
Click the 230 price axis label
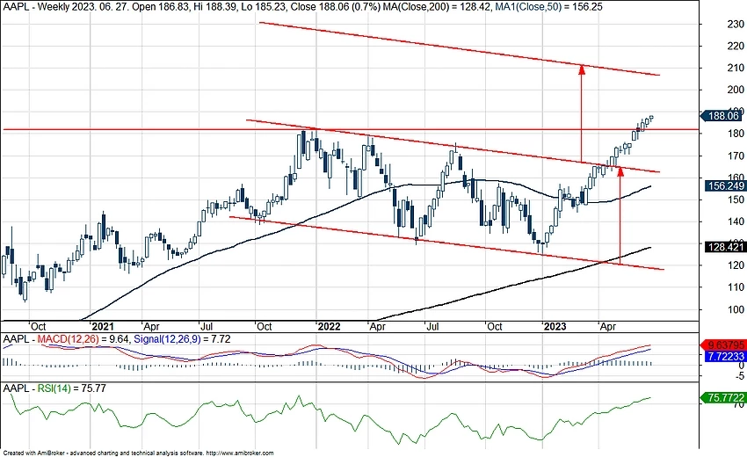coord(736,24)
